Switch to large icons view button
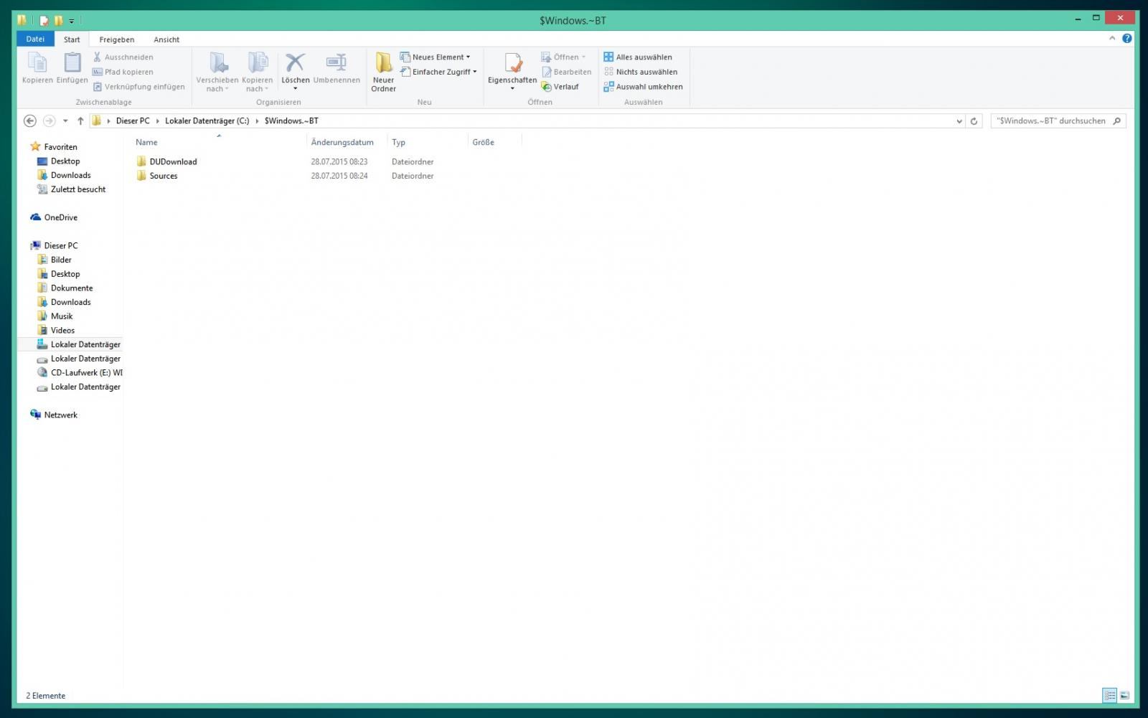1148x718 pixels. [x=1124, y=695]
